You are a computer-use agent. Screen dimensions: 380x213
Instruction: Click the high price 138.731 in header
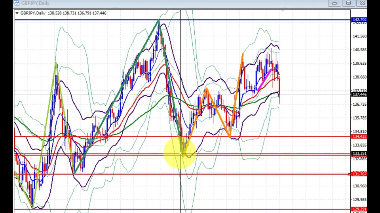point(70,13)
